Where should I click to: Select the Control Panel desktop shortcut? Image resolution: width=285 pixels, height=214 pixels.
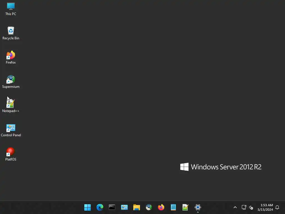[x=11, y=130]
